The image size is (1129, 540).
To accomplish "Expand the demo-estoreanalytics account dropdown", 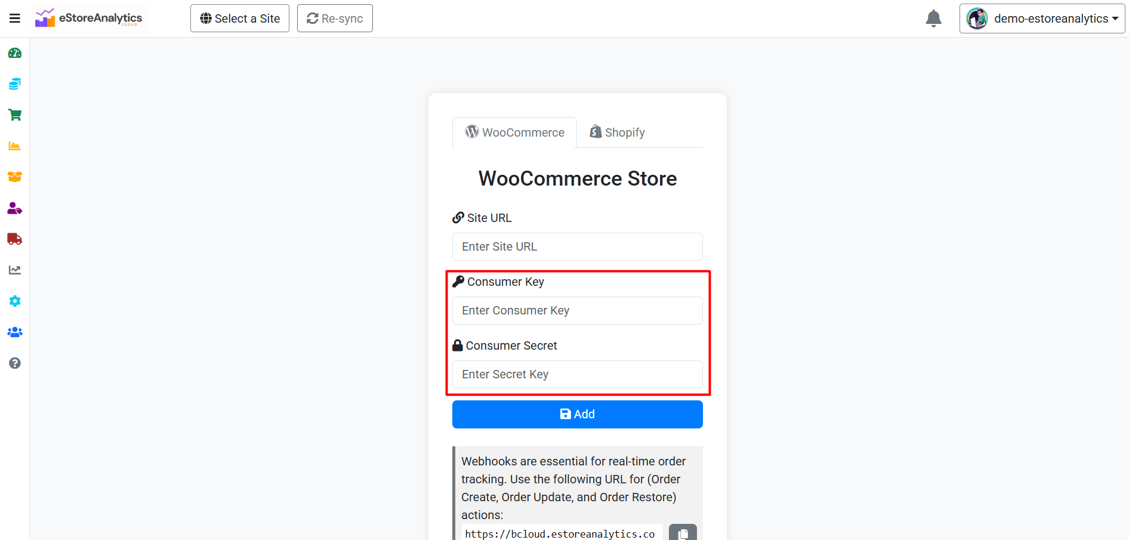I will pyautogui.click(x=1042, y=18).
